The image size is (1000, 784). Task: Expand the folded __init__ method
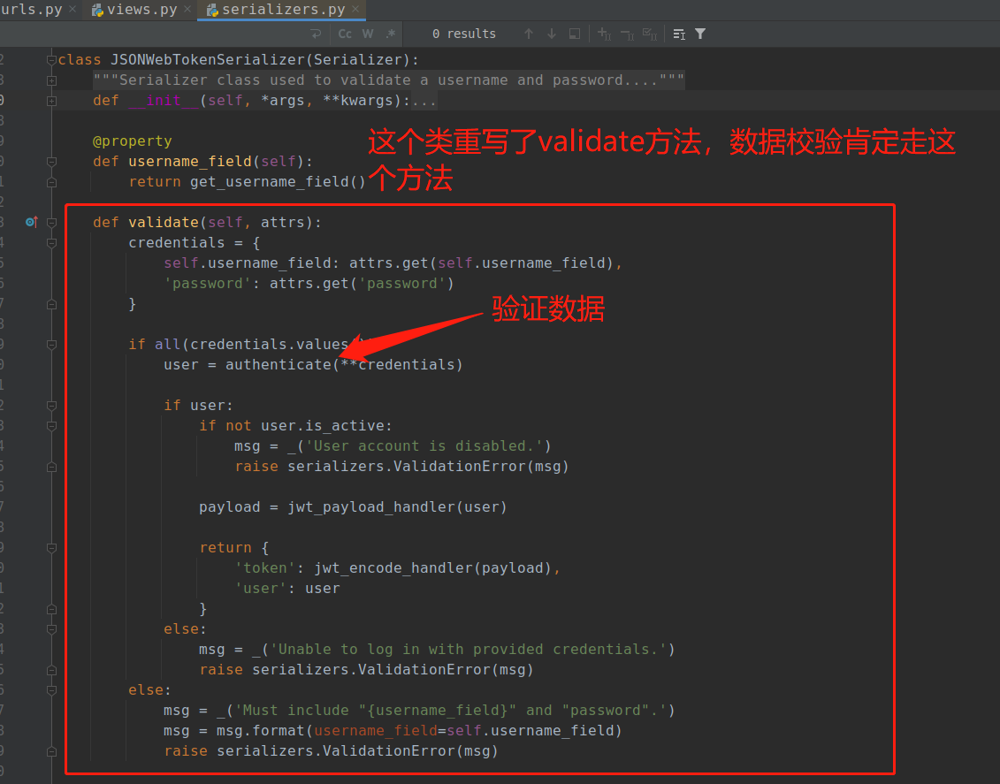[x=51, y=101]
